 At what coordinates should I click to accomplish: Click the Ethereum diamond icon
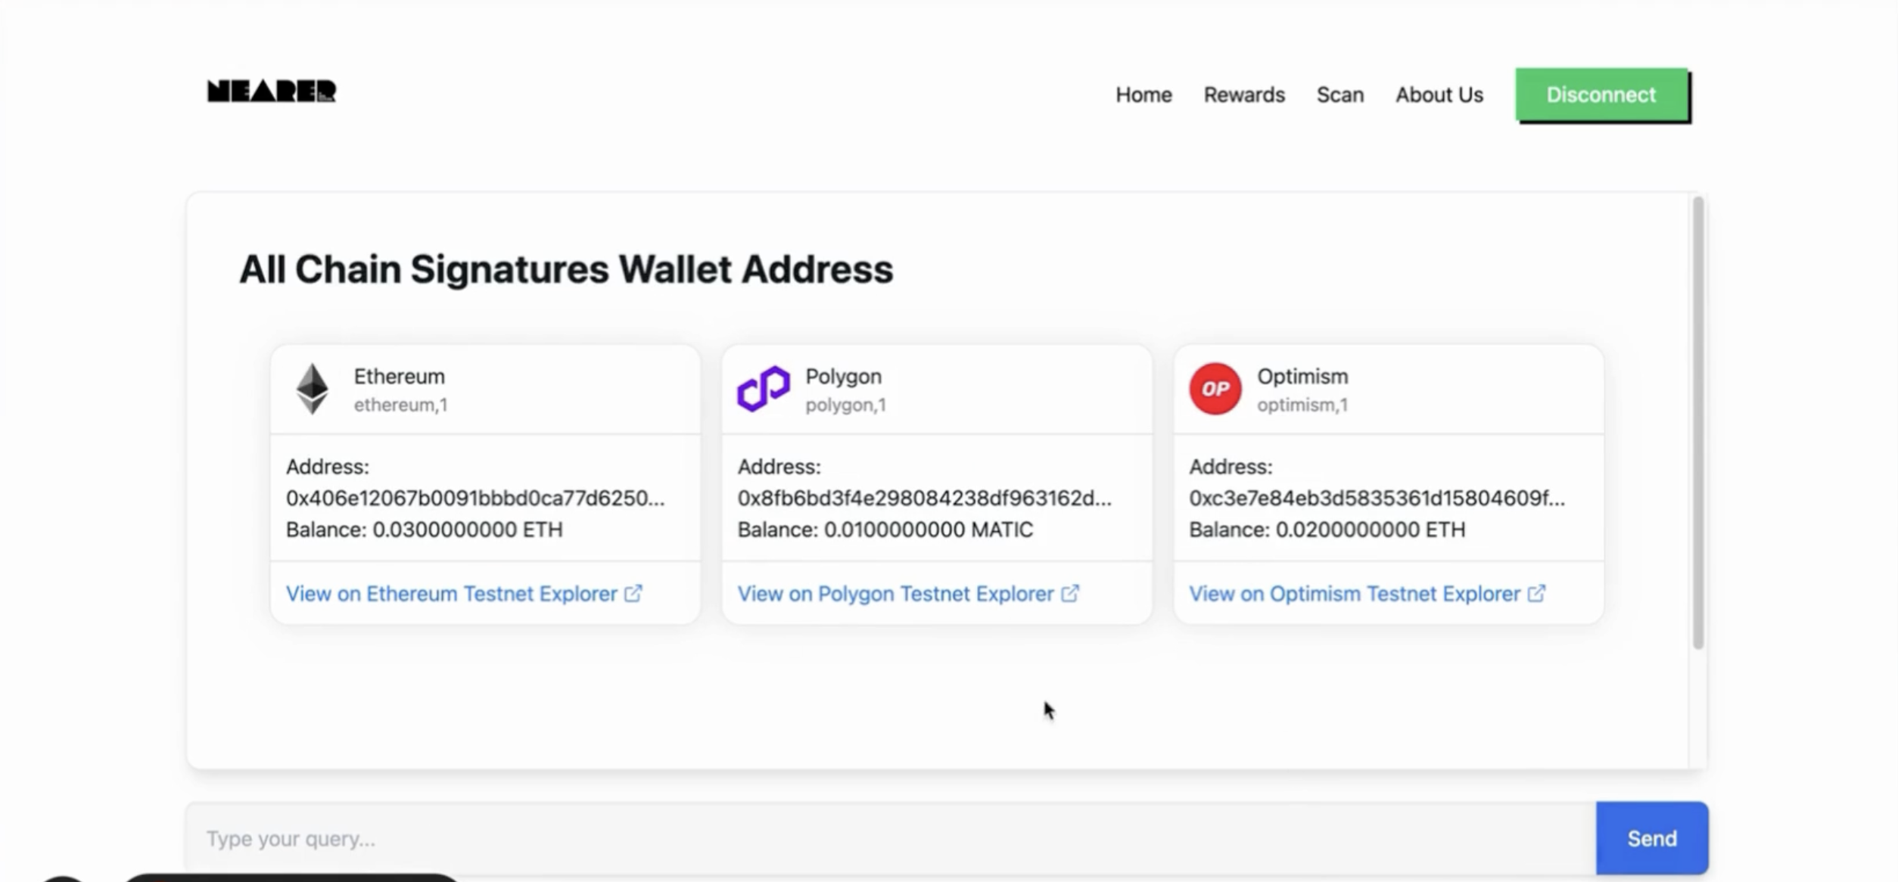312,389
